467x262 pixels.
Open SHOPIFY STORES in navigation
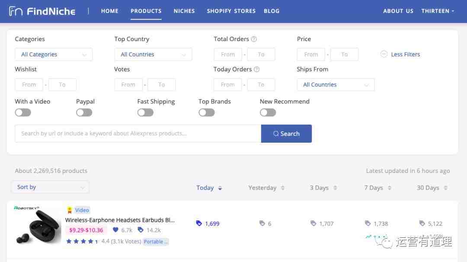coord(231,11)
